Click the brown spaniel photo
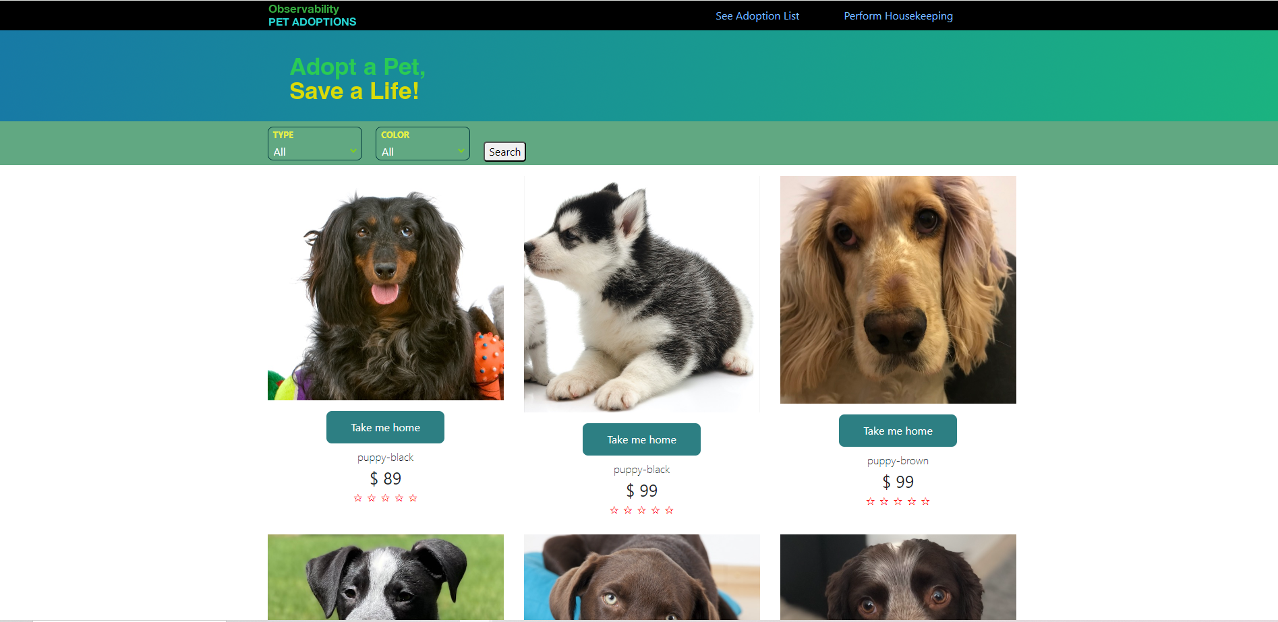The width and height of the screenshot is (1278, 622). 898,290
